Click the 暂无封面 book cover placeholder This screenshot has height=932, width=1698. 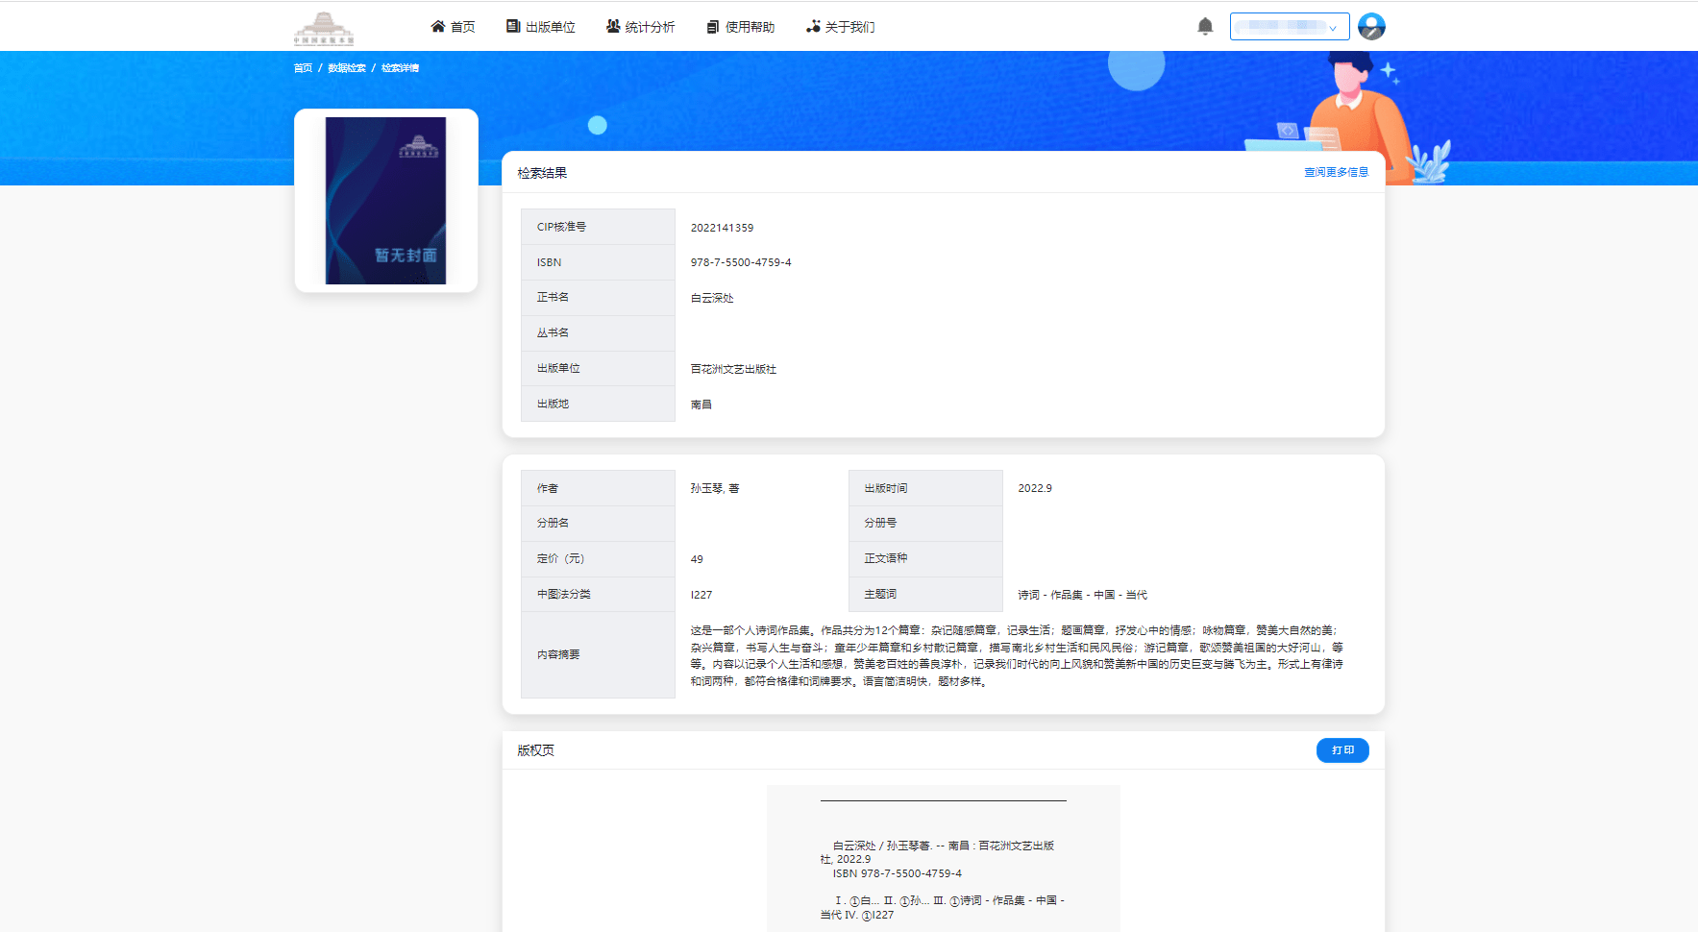(386, 201)
